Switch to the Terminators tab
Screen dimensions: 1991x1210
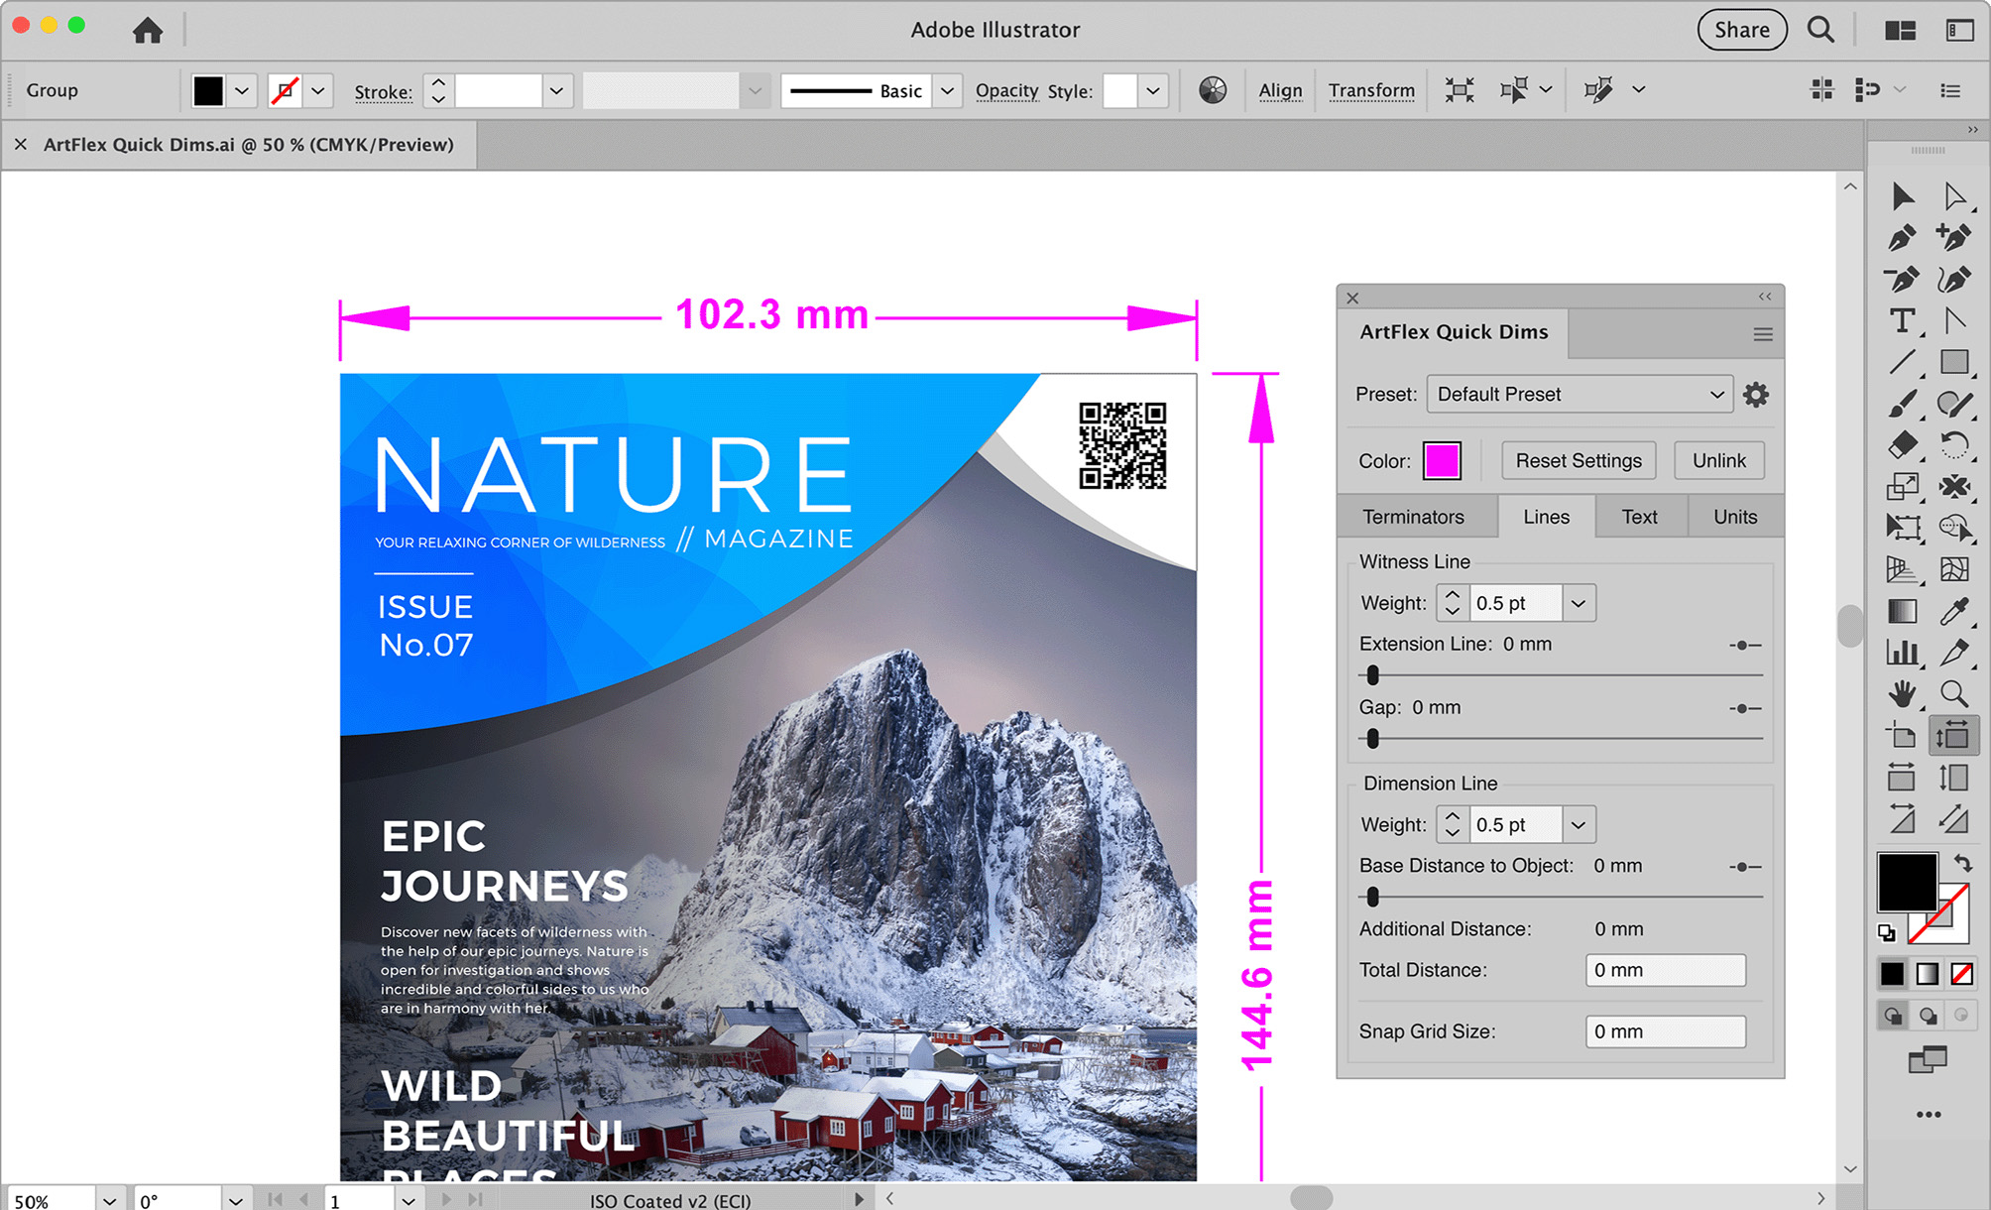(x=1413, y=517)
